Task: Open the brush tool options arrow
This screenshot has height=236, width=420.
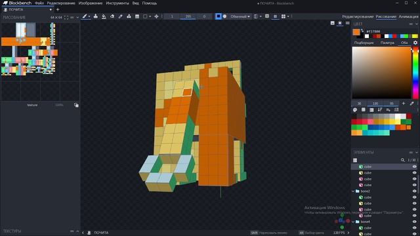Action: point(89,16)
